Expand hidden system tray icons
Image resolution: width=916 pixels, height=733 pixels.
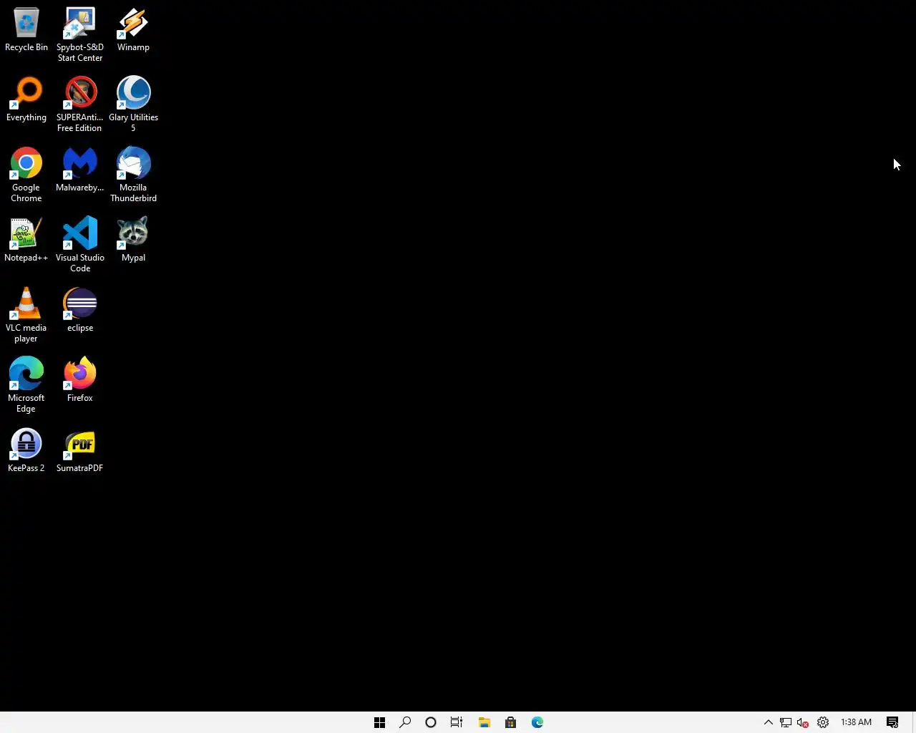tap(769, 722)
